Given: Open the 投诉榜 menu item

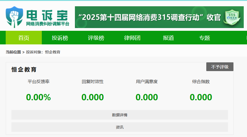Looking at the screenshot, I should coord(60,38).
